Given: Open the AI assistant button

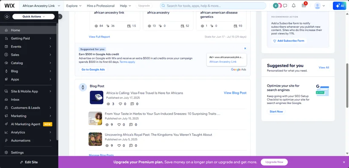Looking at the screenshot, I should coord(340,6).
